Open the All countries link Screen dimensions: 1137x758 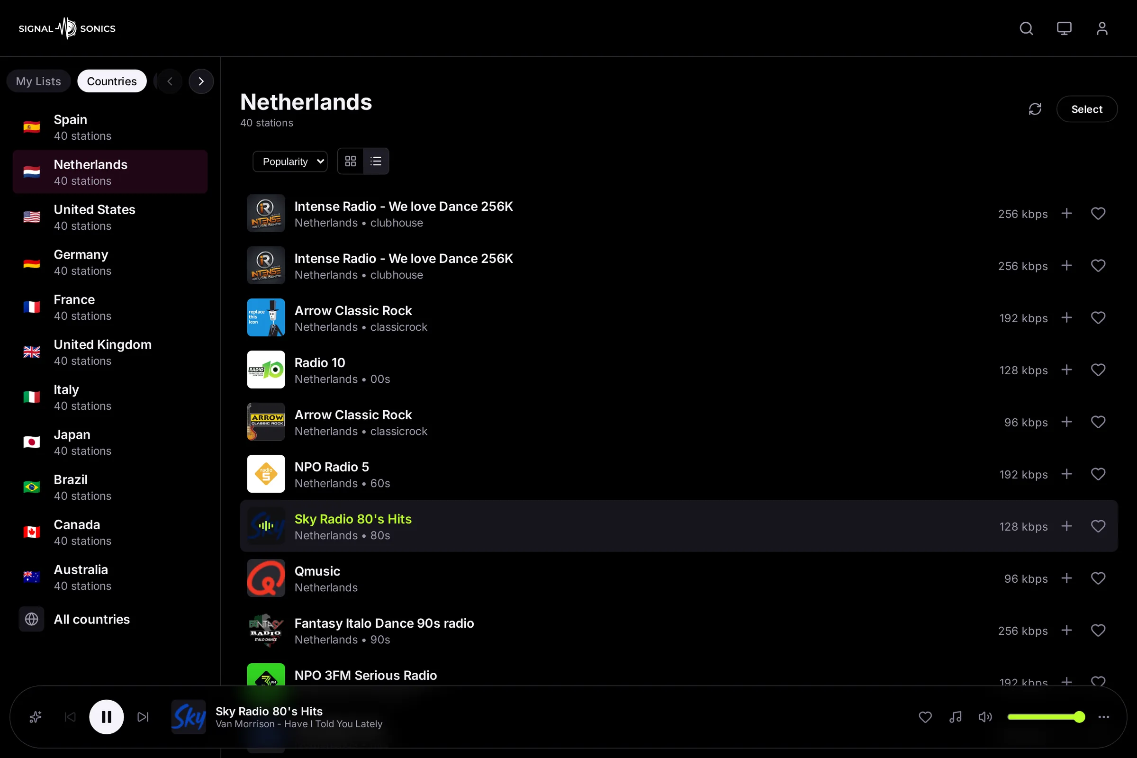coord(92,619)
